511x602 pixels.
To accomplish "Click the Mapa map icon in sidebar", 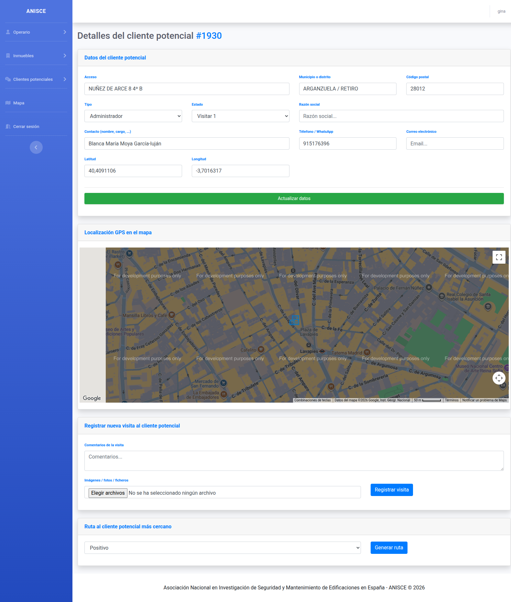I will point(8,103).
